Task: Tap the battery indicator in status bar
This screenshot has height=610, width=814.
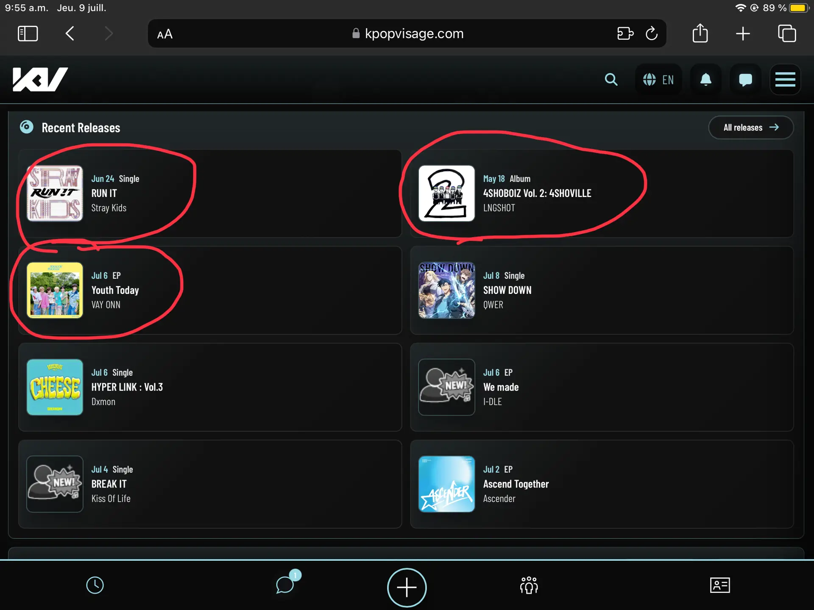Action: click(x=800, y=8)
